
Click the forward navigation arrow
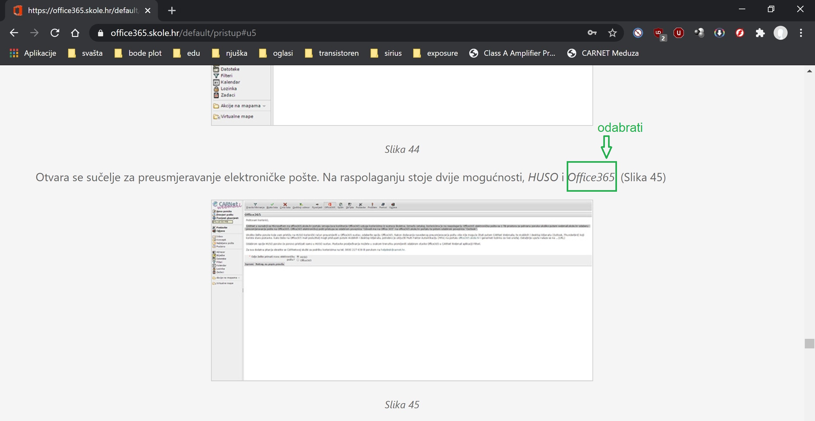point(34,33)
